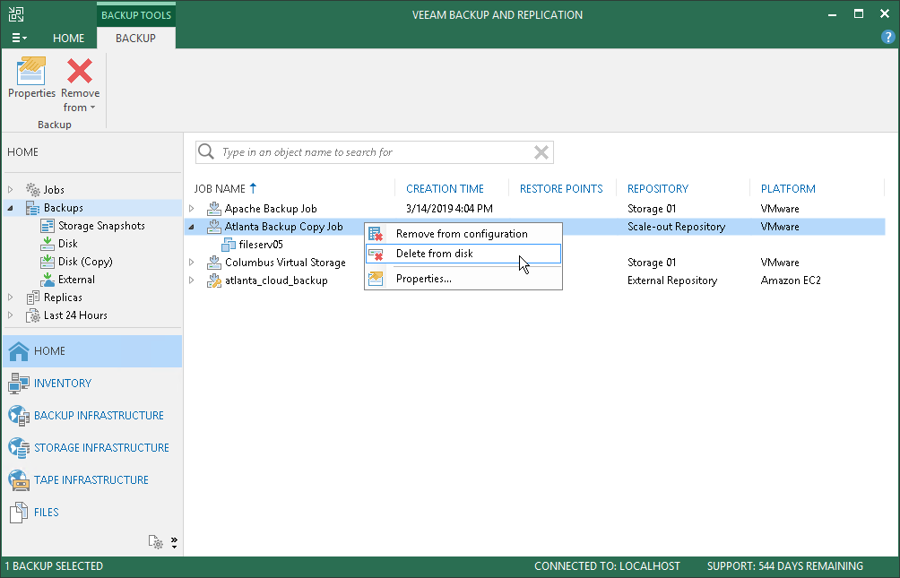Expand the Jobs tree node
Screen dimensions: 900x578
(11, 190)
